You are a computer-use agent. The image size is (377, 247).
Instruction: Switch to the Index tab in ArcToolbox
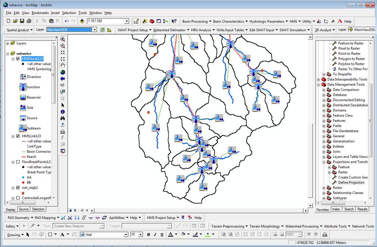336,209
